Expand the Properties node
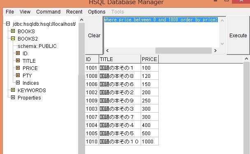250x154 pixels. click(13, 97)
